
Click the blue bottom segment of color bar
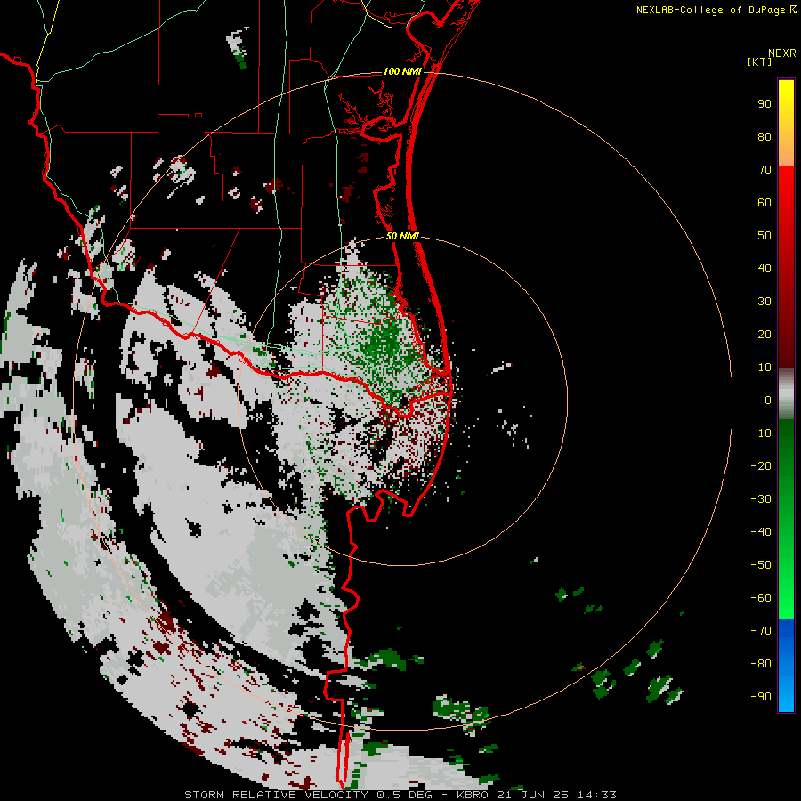point(786,666)
